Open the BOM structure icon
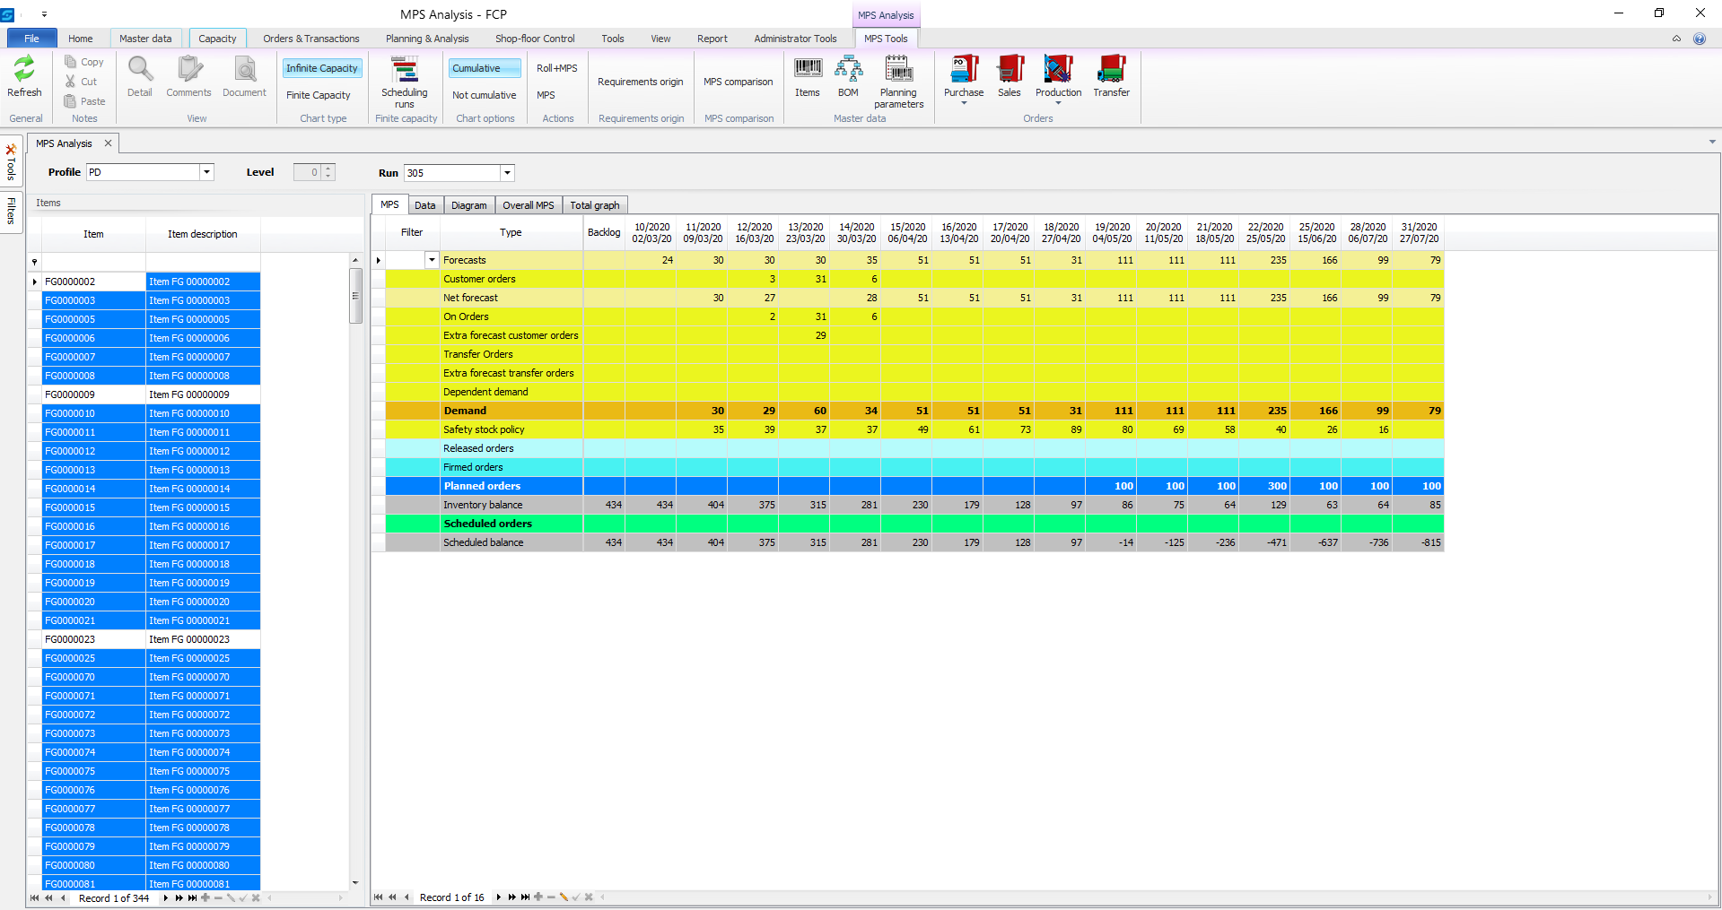 848,69
